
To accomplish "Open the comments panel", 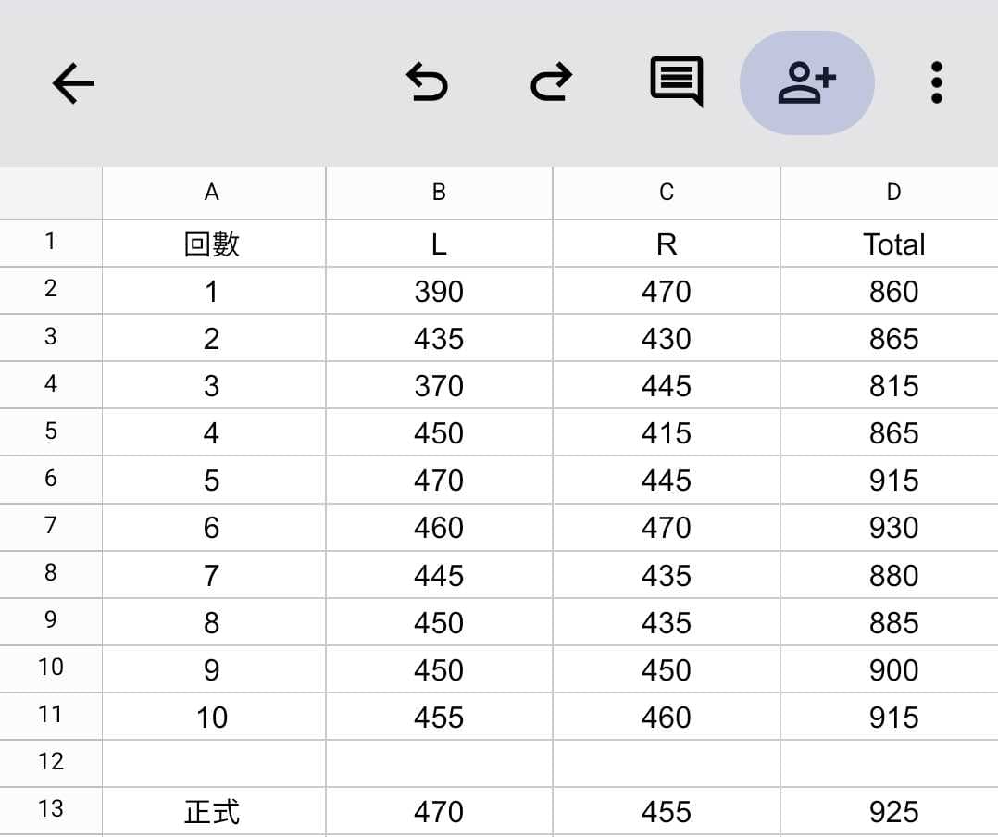I will point(677,81).
